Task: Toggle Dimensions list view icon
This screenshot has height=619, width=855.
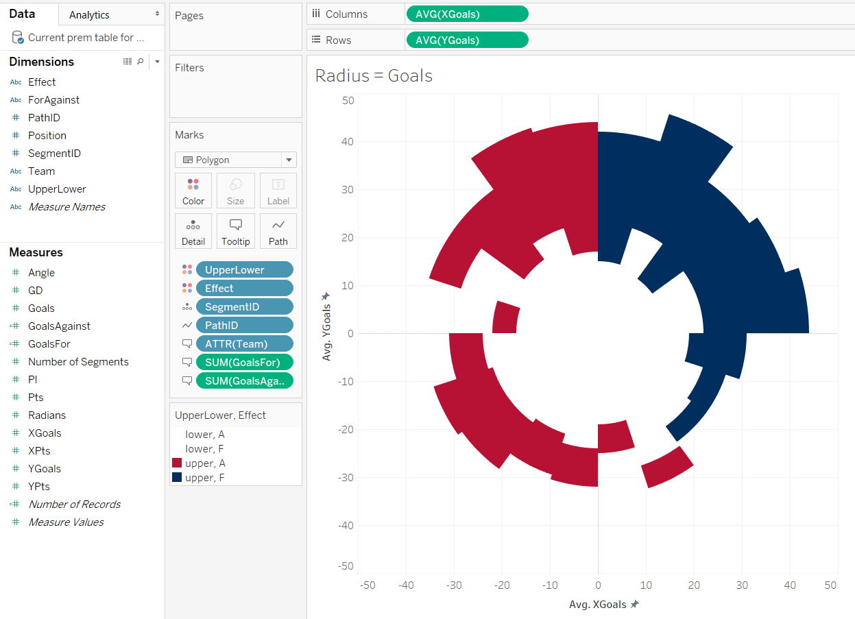Action: [128, 62]
